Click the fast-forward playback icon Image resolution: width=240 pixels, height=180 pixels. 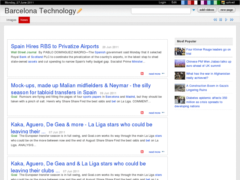[232, 19]
